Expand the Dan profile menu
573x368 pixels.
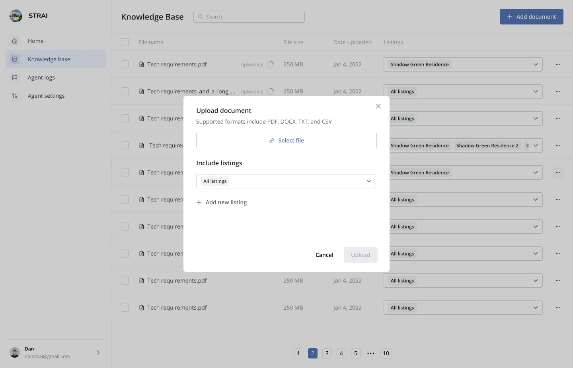pyautogui.click(x=98, y=353)
